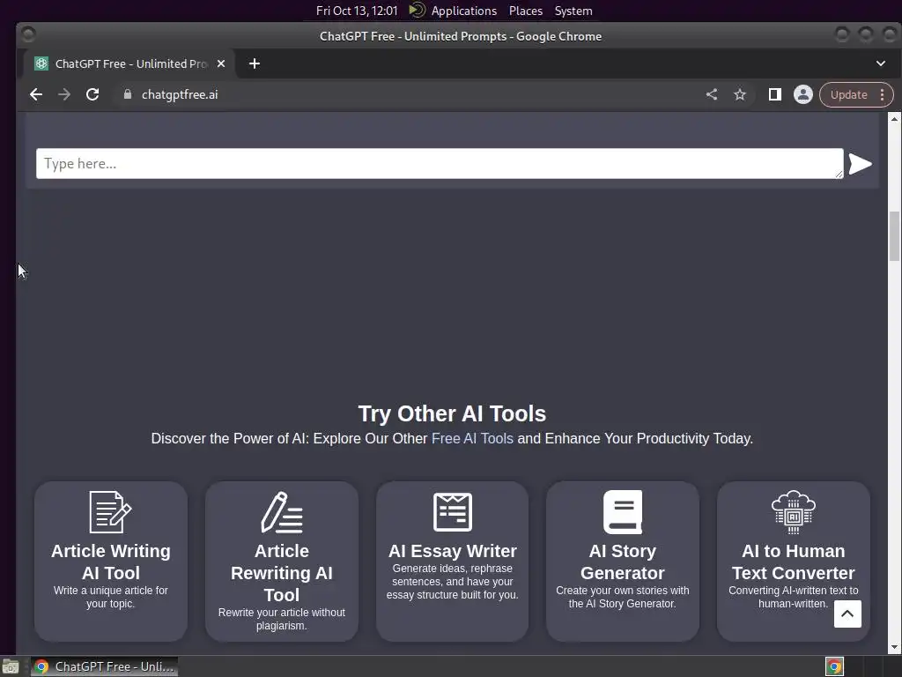The height and width of the screenshot is (677, 902).
Task: Open the browser side panel icon
Action: click(x=775, y=94)
